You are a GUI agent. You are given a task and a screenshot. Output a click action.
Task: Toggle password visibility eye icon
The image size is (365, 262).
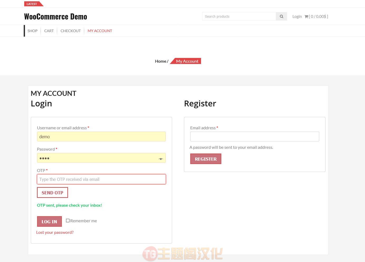point(161,159)
